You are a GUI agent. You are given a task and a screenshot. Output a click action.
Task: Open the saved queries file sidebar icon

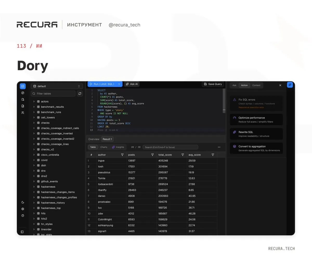tap(23, 100)
